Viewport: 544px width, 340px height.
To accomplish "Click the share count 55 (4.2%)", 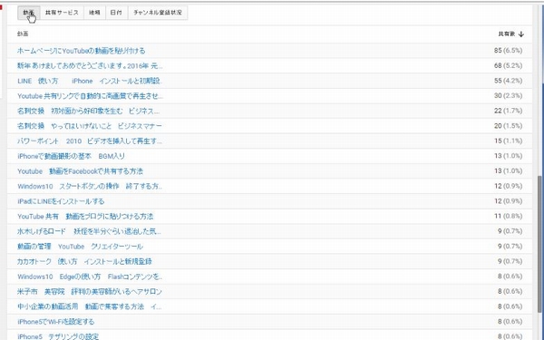I will pyautogui.click(x=509, y=81).
